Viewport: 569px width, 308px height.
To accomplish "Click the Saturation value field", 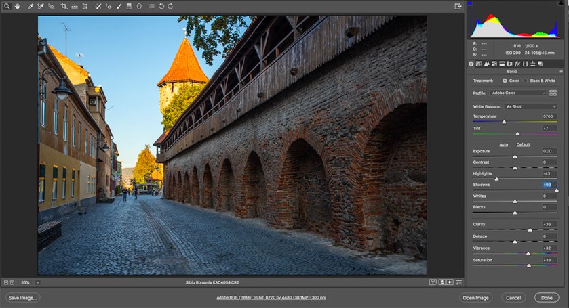I will (549, 260).
